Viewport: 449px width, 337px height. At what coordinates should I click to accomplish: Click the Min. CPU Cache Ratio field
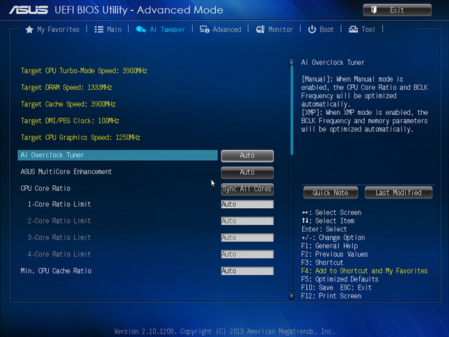coord(247,271)
